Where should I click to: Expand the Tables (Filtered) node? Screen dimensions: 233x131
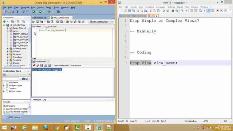pyautogui.click(x=8, y=28)
